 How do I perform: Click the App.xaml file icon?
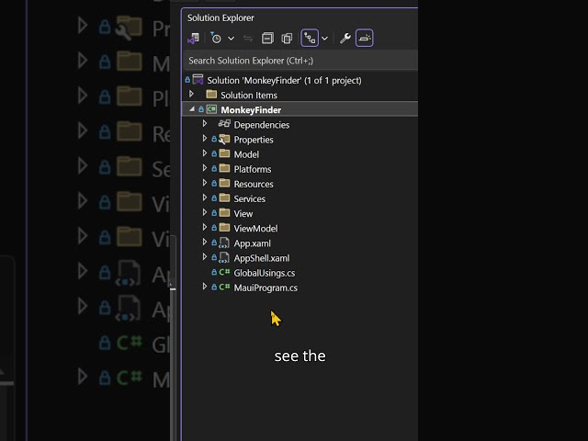(x=224, y=243)
